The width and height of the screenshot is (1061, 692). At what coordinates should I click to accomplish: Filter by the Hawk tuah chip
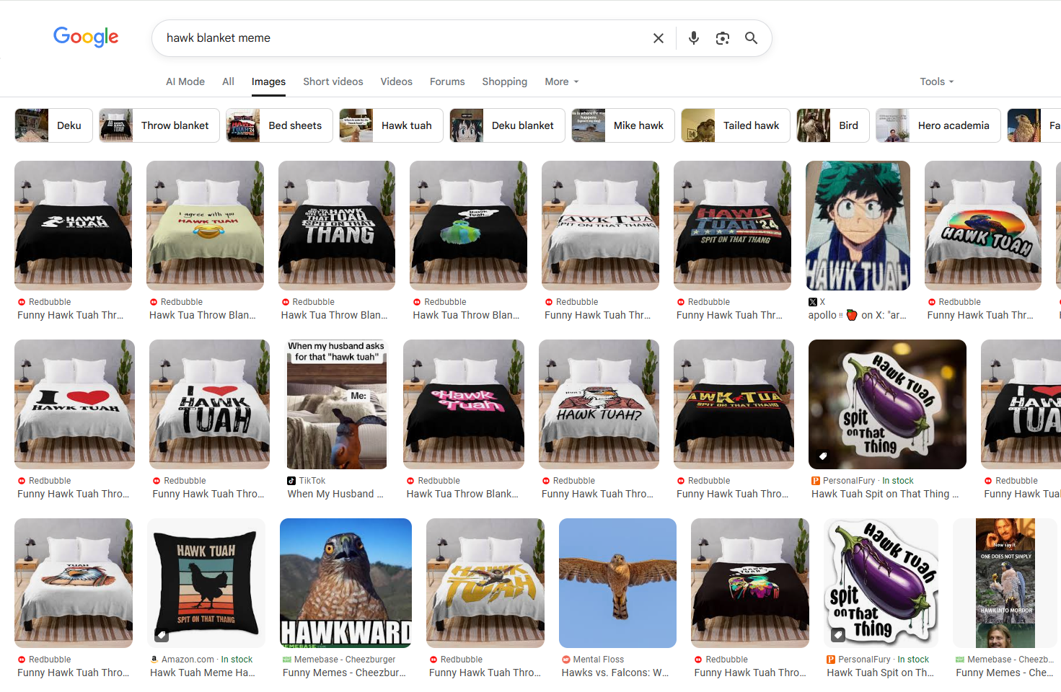(391, 125)
